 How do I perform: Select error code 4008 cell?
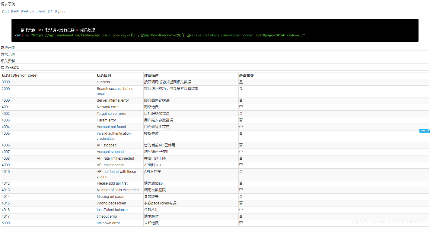click(x=48, y=158)
